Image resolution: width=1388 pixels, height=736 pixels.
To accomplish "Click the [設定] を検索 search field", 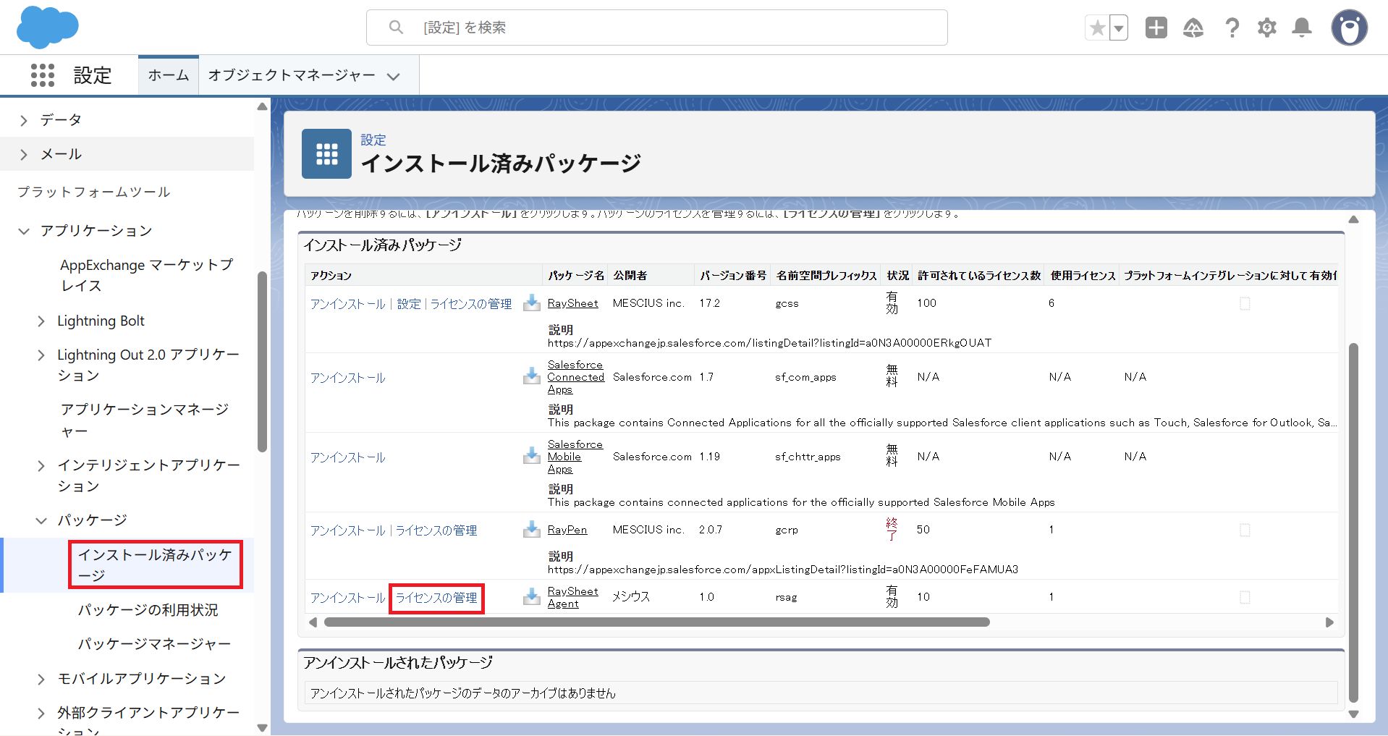I will coord(656,28).
